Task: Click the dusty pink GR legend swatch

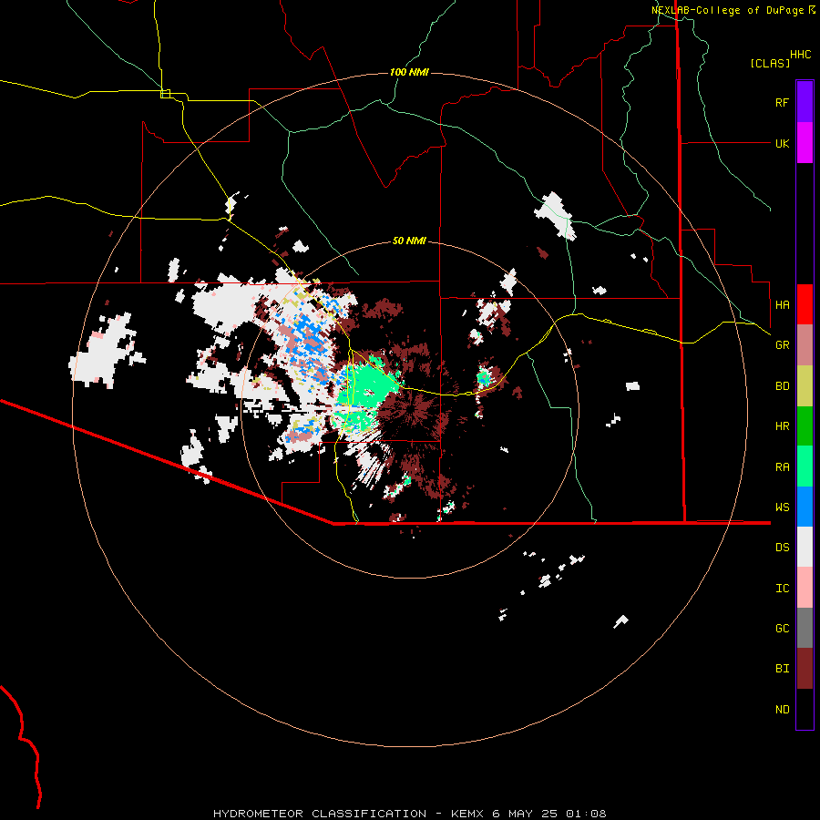Action: pyautogui.click(x=805, y=345)
